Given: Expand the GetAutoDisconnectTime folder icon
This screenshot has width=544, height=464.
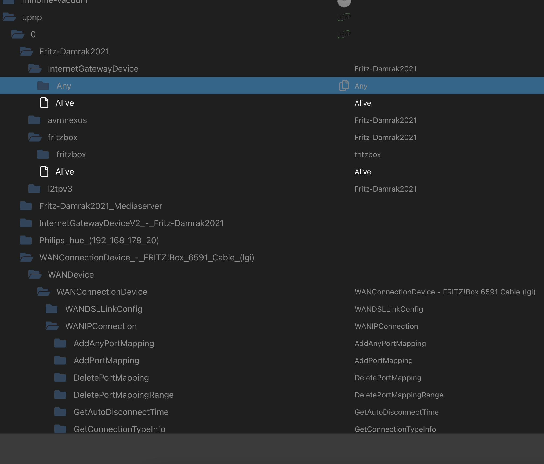Looking at the screenshot, I should (60, 412).
